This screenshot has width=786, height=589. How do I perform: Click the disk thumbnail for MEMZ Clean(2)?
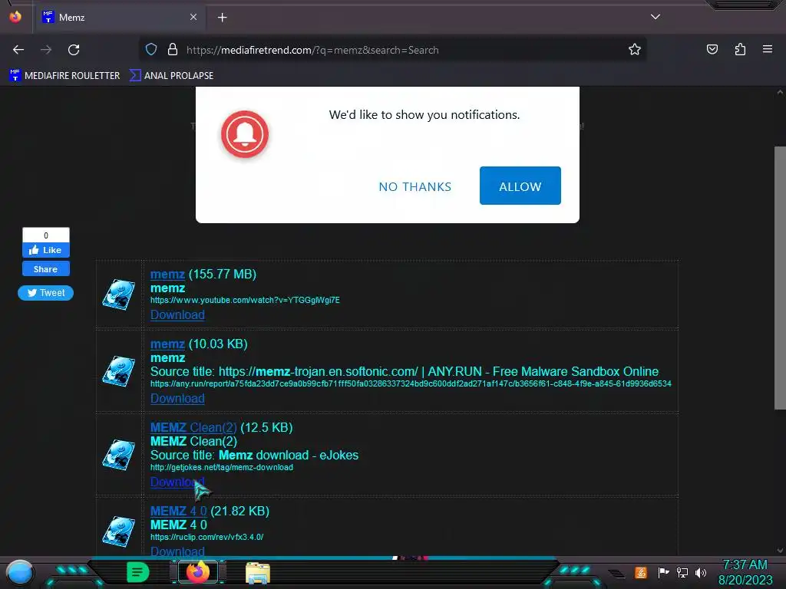[119, 455]
